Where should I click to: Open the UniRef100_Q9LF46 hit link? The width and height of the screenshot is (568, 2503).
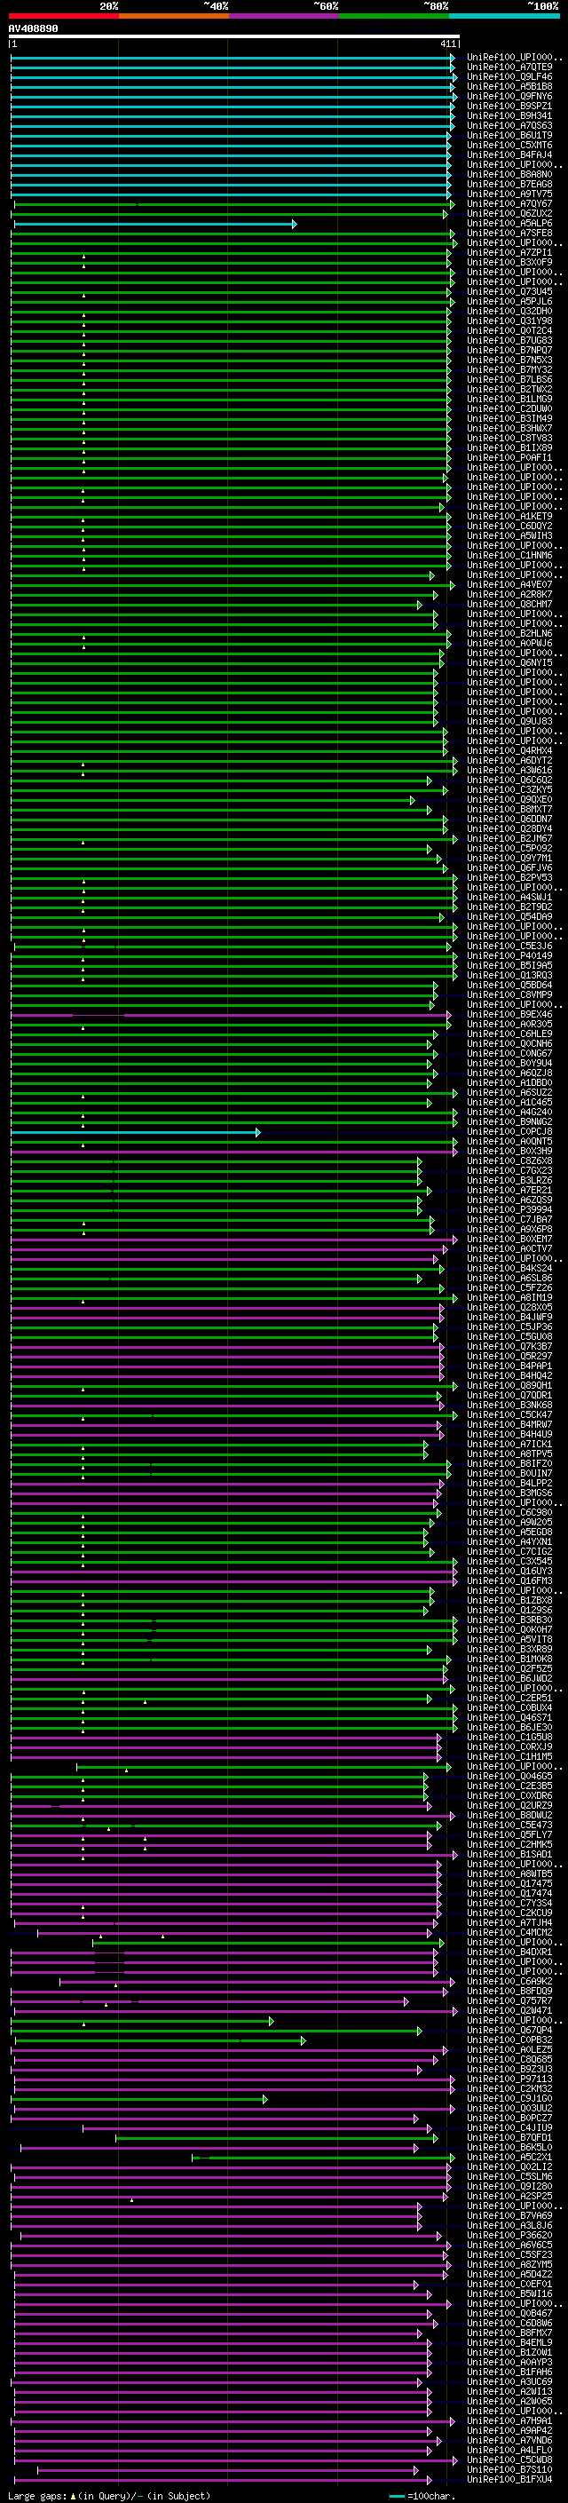(x=509, y=76)
